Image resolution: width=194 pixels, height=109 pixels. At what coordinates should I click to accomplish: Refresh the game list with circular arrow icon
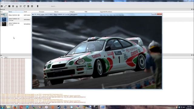click(24, 6)
